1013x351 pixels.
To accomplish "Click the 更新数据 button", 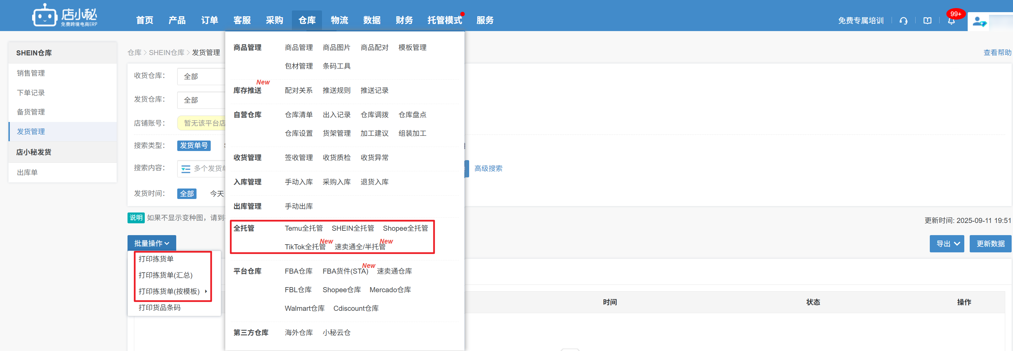I will (990, 244).
